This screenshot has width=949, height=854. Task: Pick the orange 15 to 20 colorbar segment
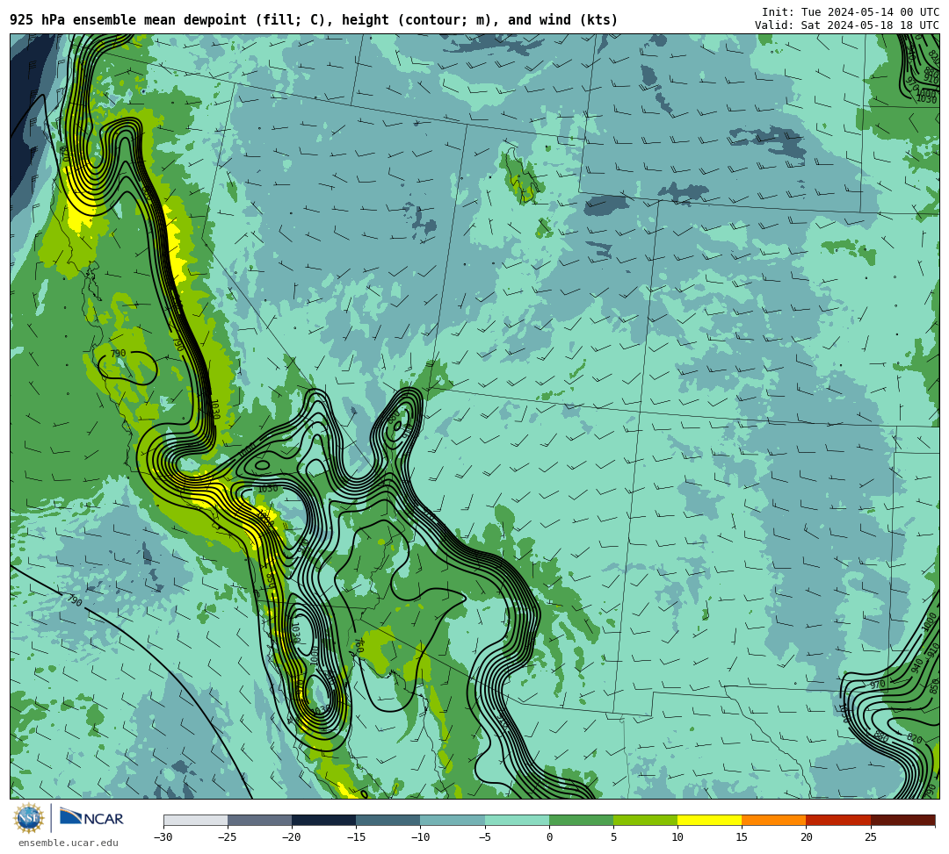774,820
